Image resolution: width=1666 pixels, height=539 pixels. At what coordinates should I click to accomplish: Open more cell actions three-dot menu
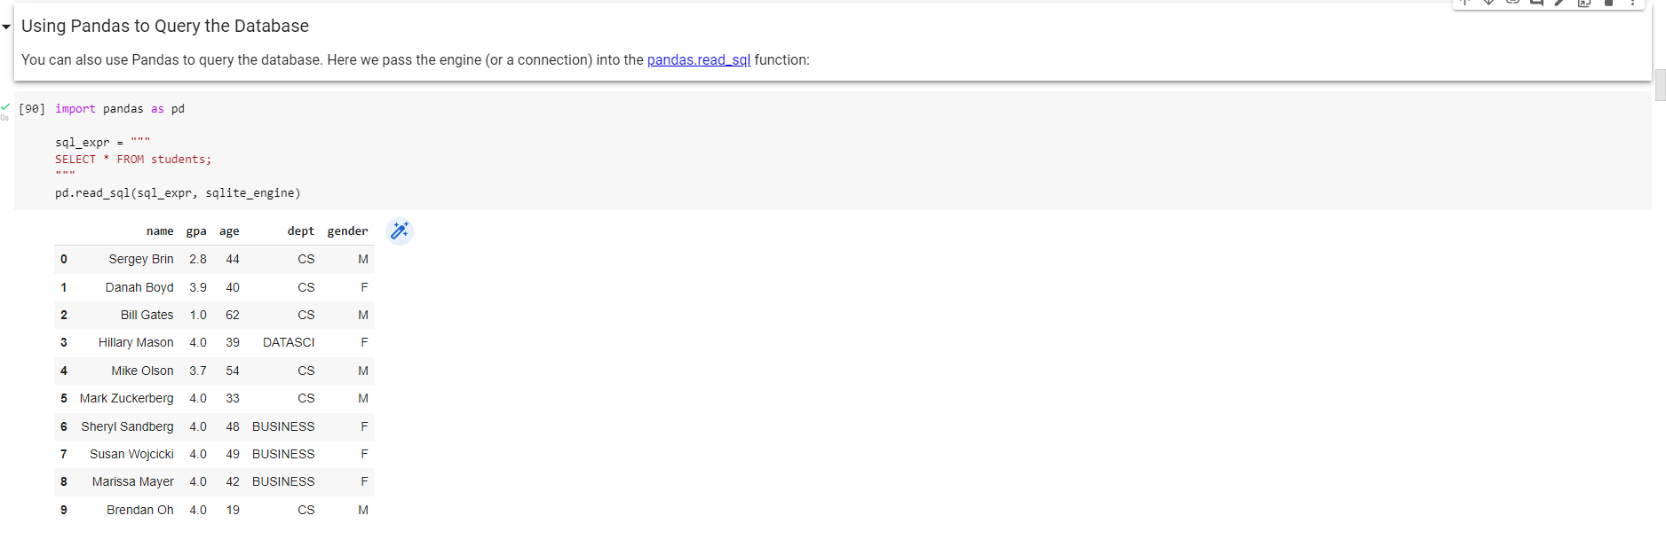tap(1632, 3)
